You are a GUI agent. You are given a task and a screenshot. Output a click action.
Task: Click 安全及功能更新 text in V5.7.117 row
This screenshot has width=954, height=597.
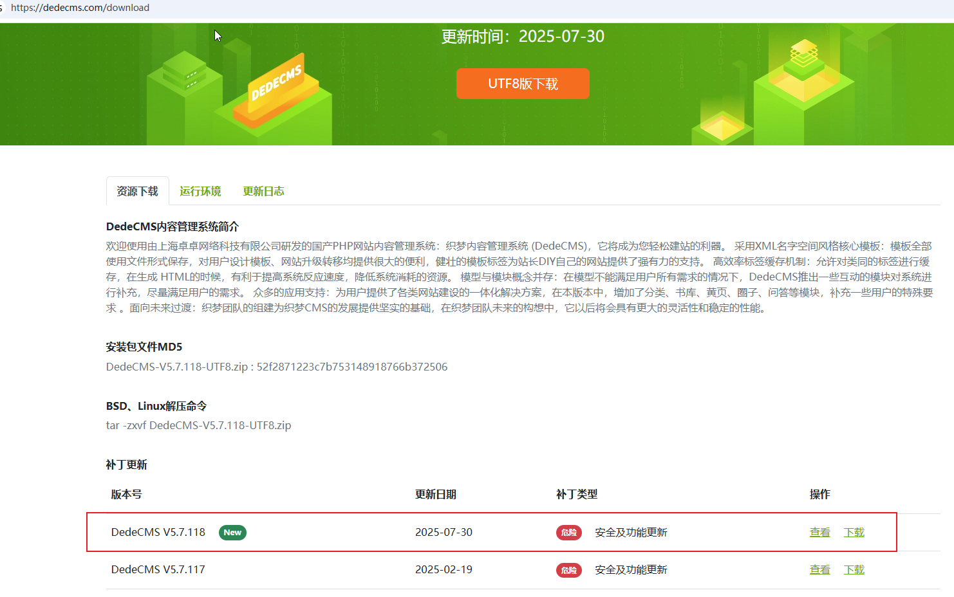pyautogui.click(x=631, y=569)
